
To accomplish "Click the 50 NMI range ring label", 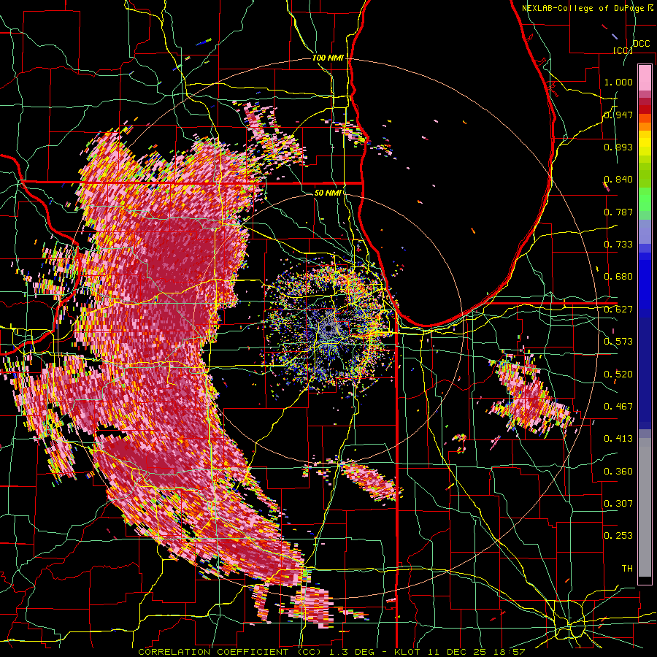I will pyautogui.click(x=328, y=193).
